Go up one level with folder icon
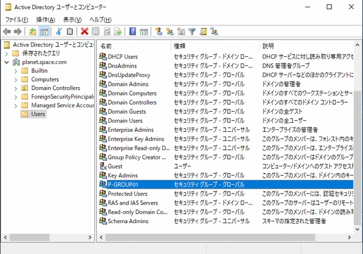This screenshot has height=254, width=363. 33,31
